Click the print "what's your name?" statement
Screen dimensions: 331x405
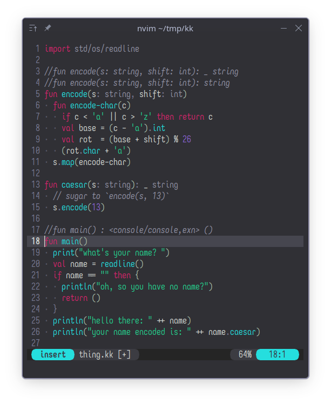(x=111, y=253)
